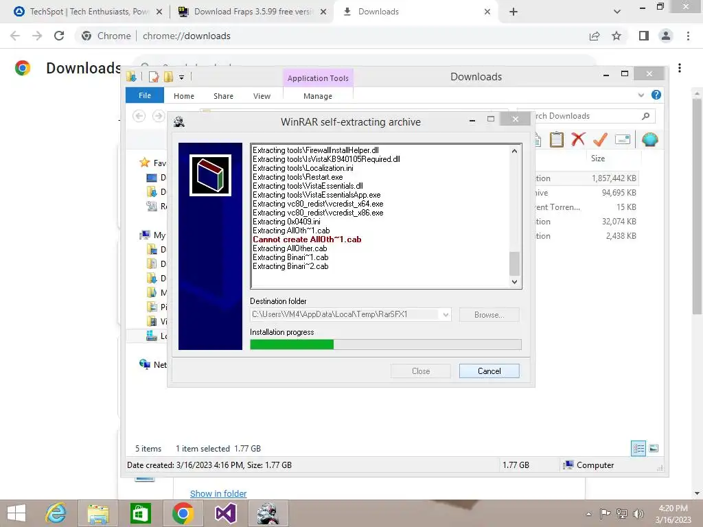Viewport: 703px width, 527px height.
Task: Click the Explorer help question mark icon
Action: 656,95
